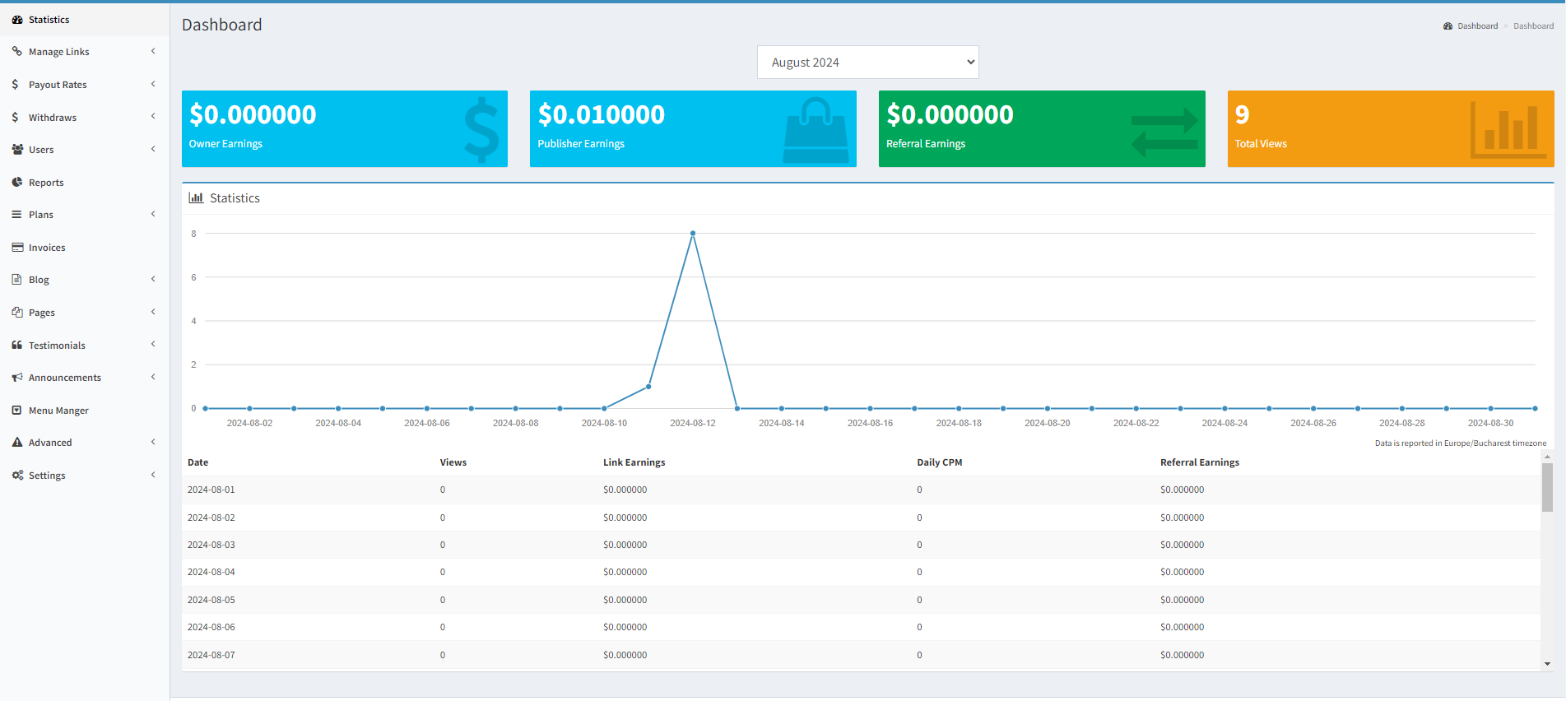Click the Link Earnings column header
This screenshot has width=1566, height=701.
coord(634,462)
